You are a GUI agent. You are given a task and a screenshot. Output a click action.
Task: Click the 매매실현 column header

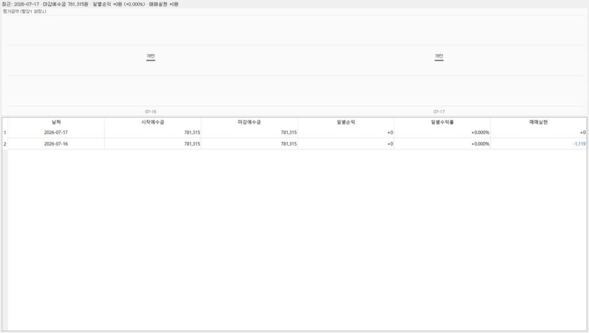click(x=538, y=122)
